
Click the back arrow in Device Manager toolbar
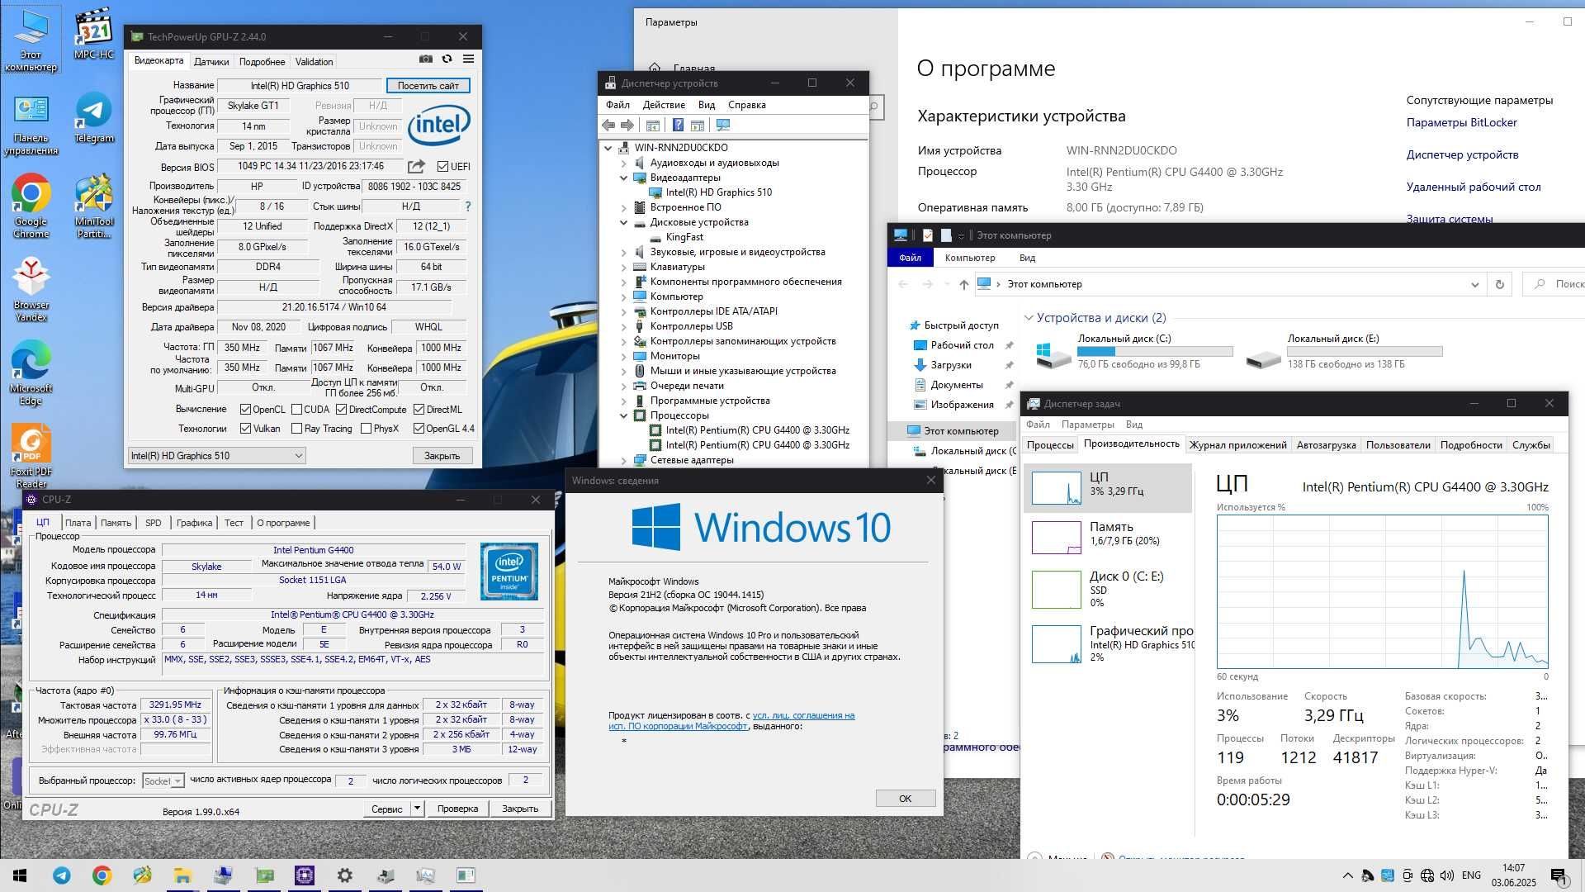[x=608, y=126]
